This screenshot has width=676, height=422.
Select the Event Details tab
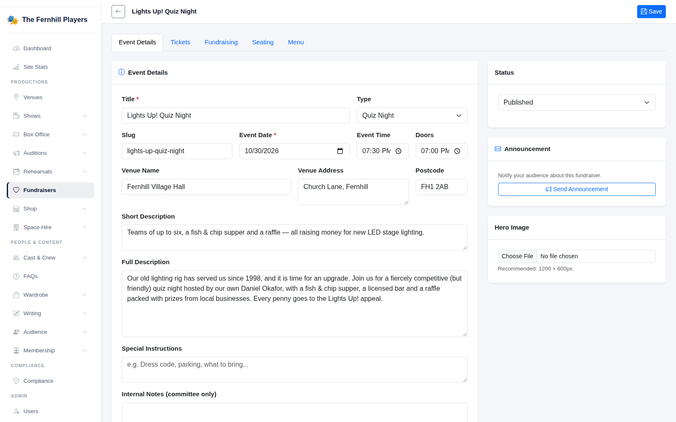pyautogui.click(x=137, y=42)
